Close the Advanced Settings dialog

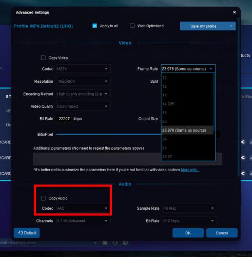235,12
